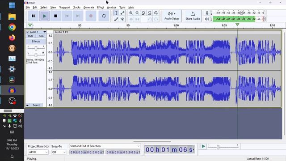Open Start and End of Selection dropdown
286x161 pixels.
(x=105, y=146)
